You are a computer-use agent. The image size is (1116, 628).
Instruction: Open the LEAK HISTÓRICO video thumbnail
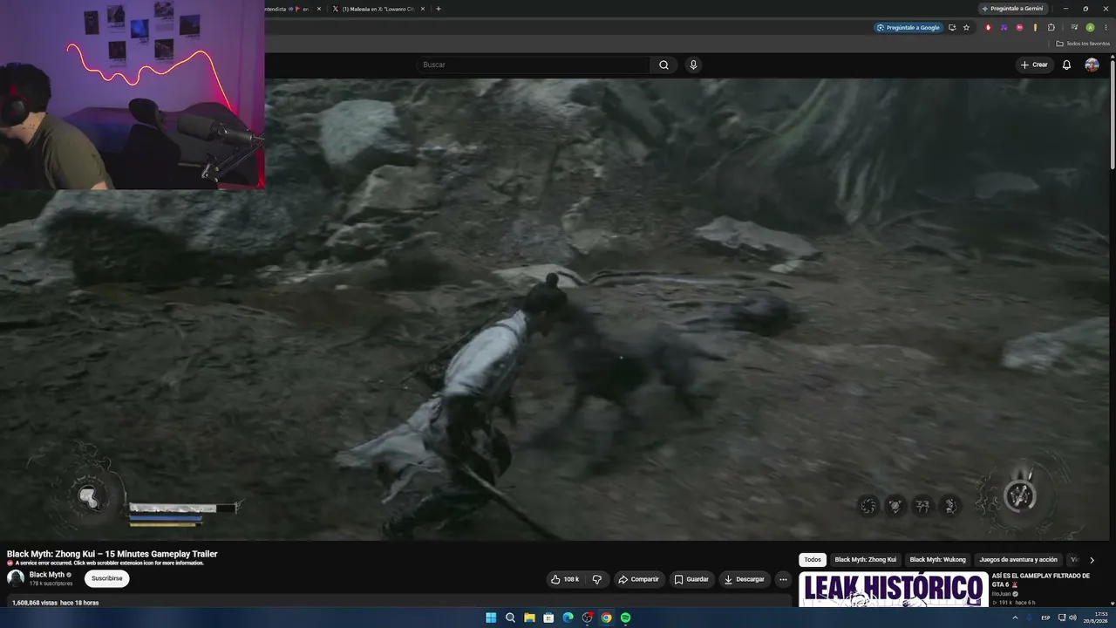[x=894, y=589]
